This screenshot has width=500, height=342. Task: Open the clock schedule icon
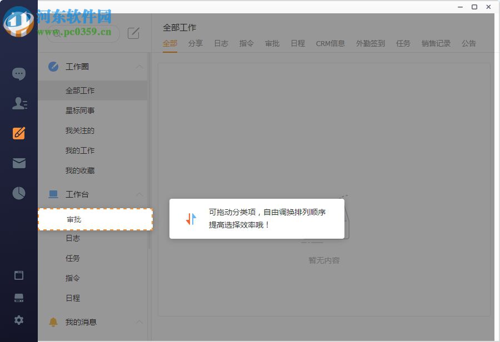tap(19, 193)
